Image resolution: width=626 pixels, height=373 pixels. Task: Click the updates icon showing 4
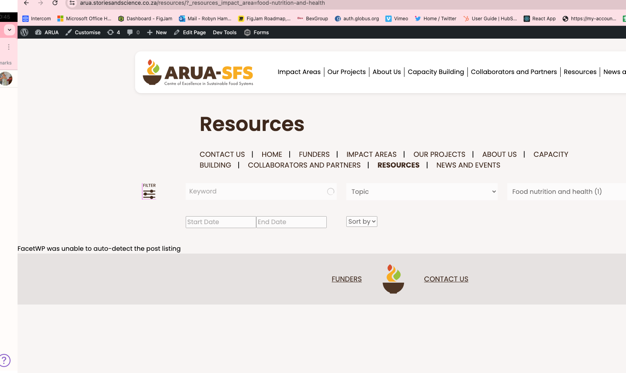pyautogui.click(x=114, y=32)
